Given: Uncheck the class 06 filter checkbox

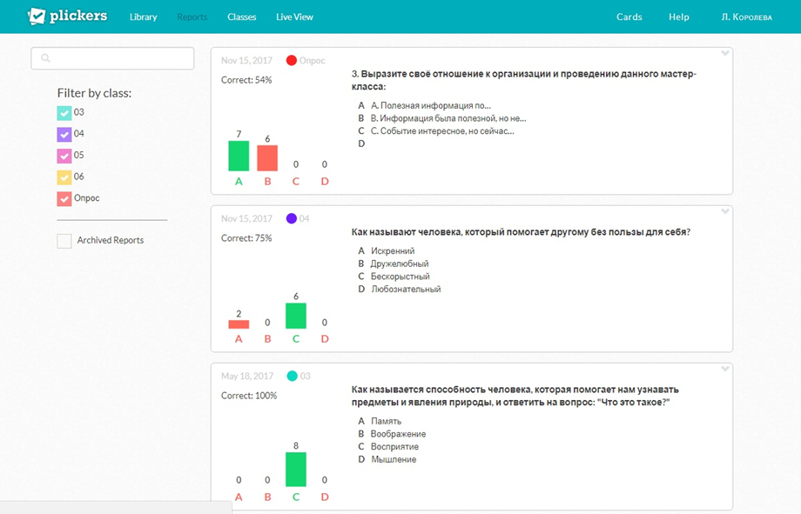Looking at the screenshot, I should point(64,177).
